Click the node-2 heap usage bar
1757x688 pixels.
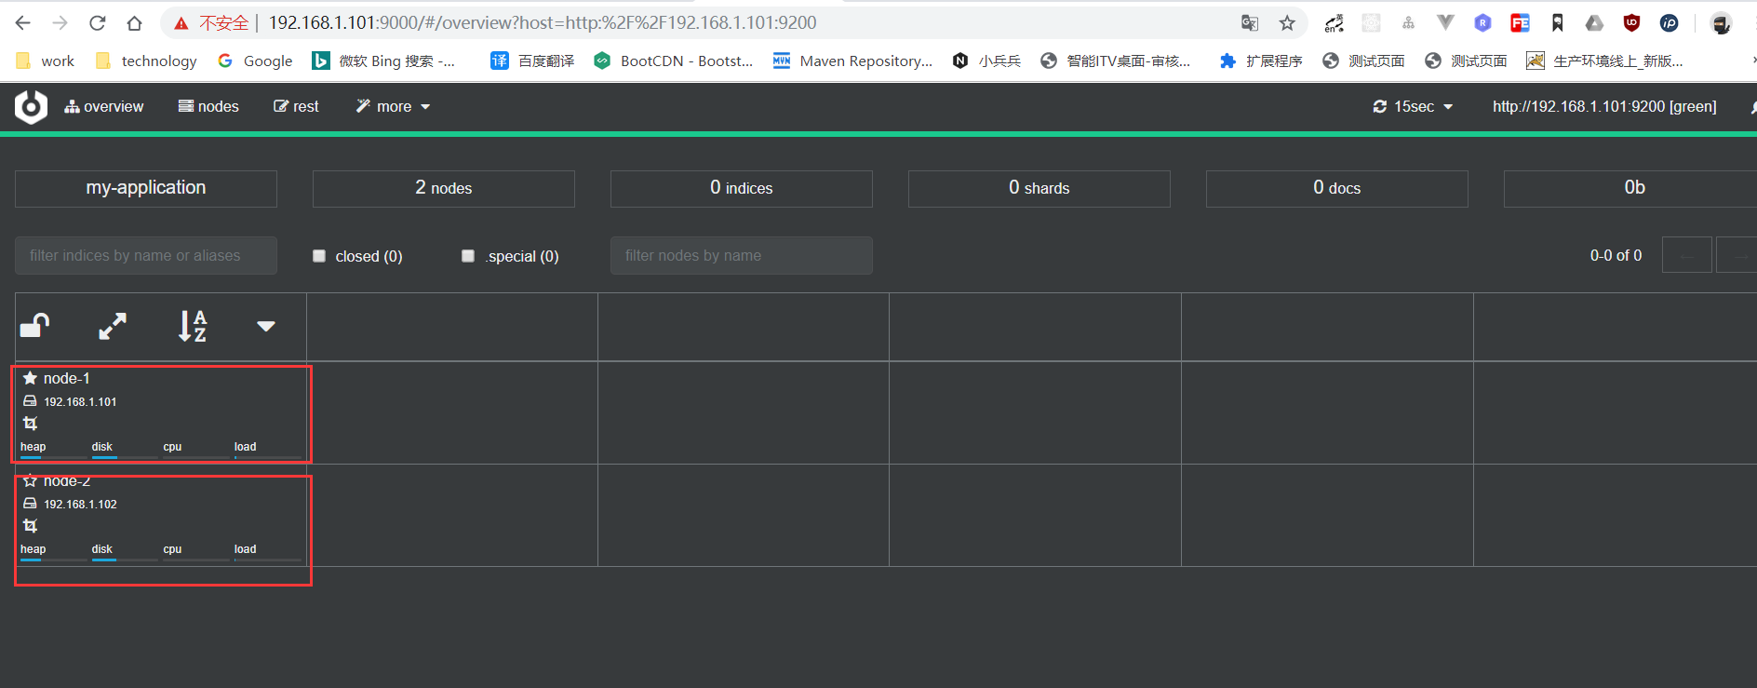(x=53, y=560)
